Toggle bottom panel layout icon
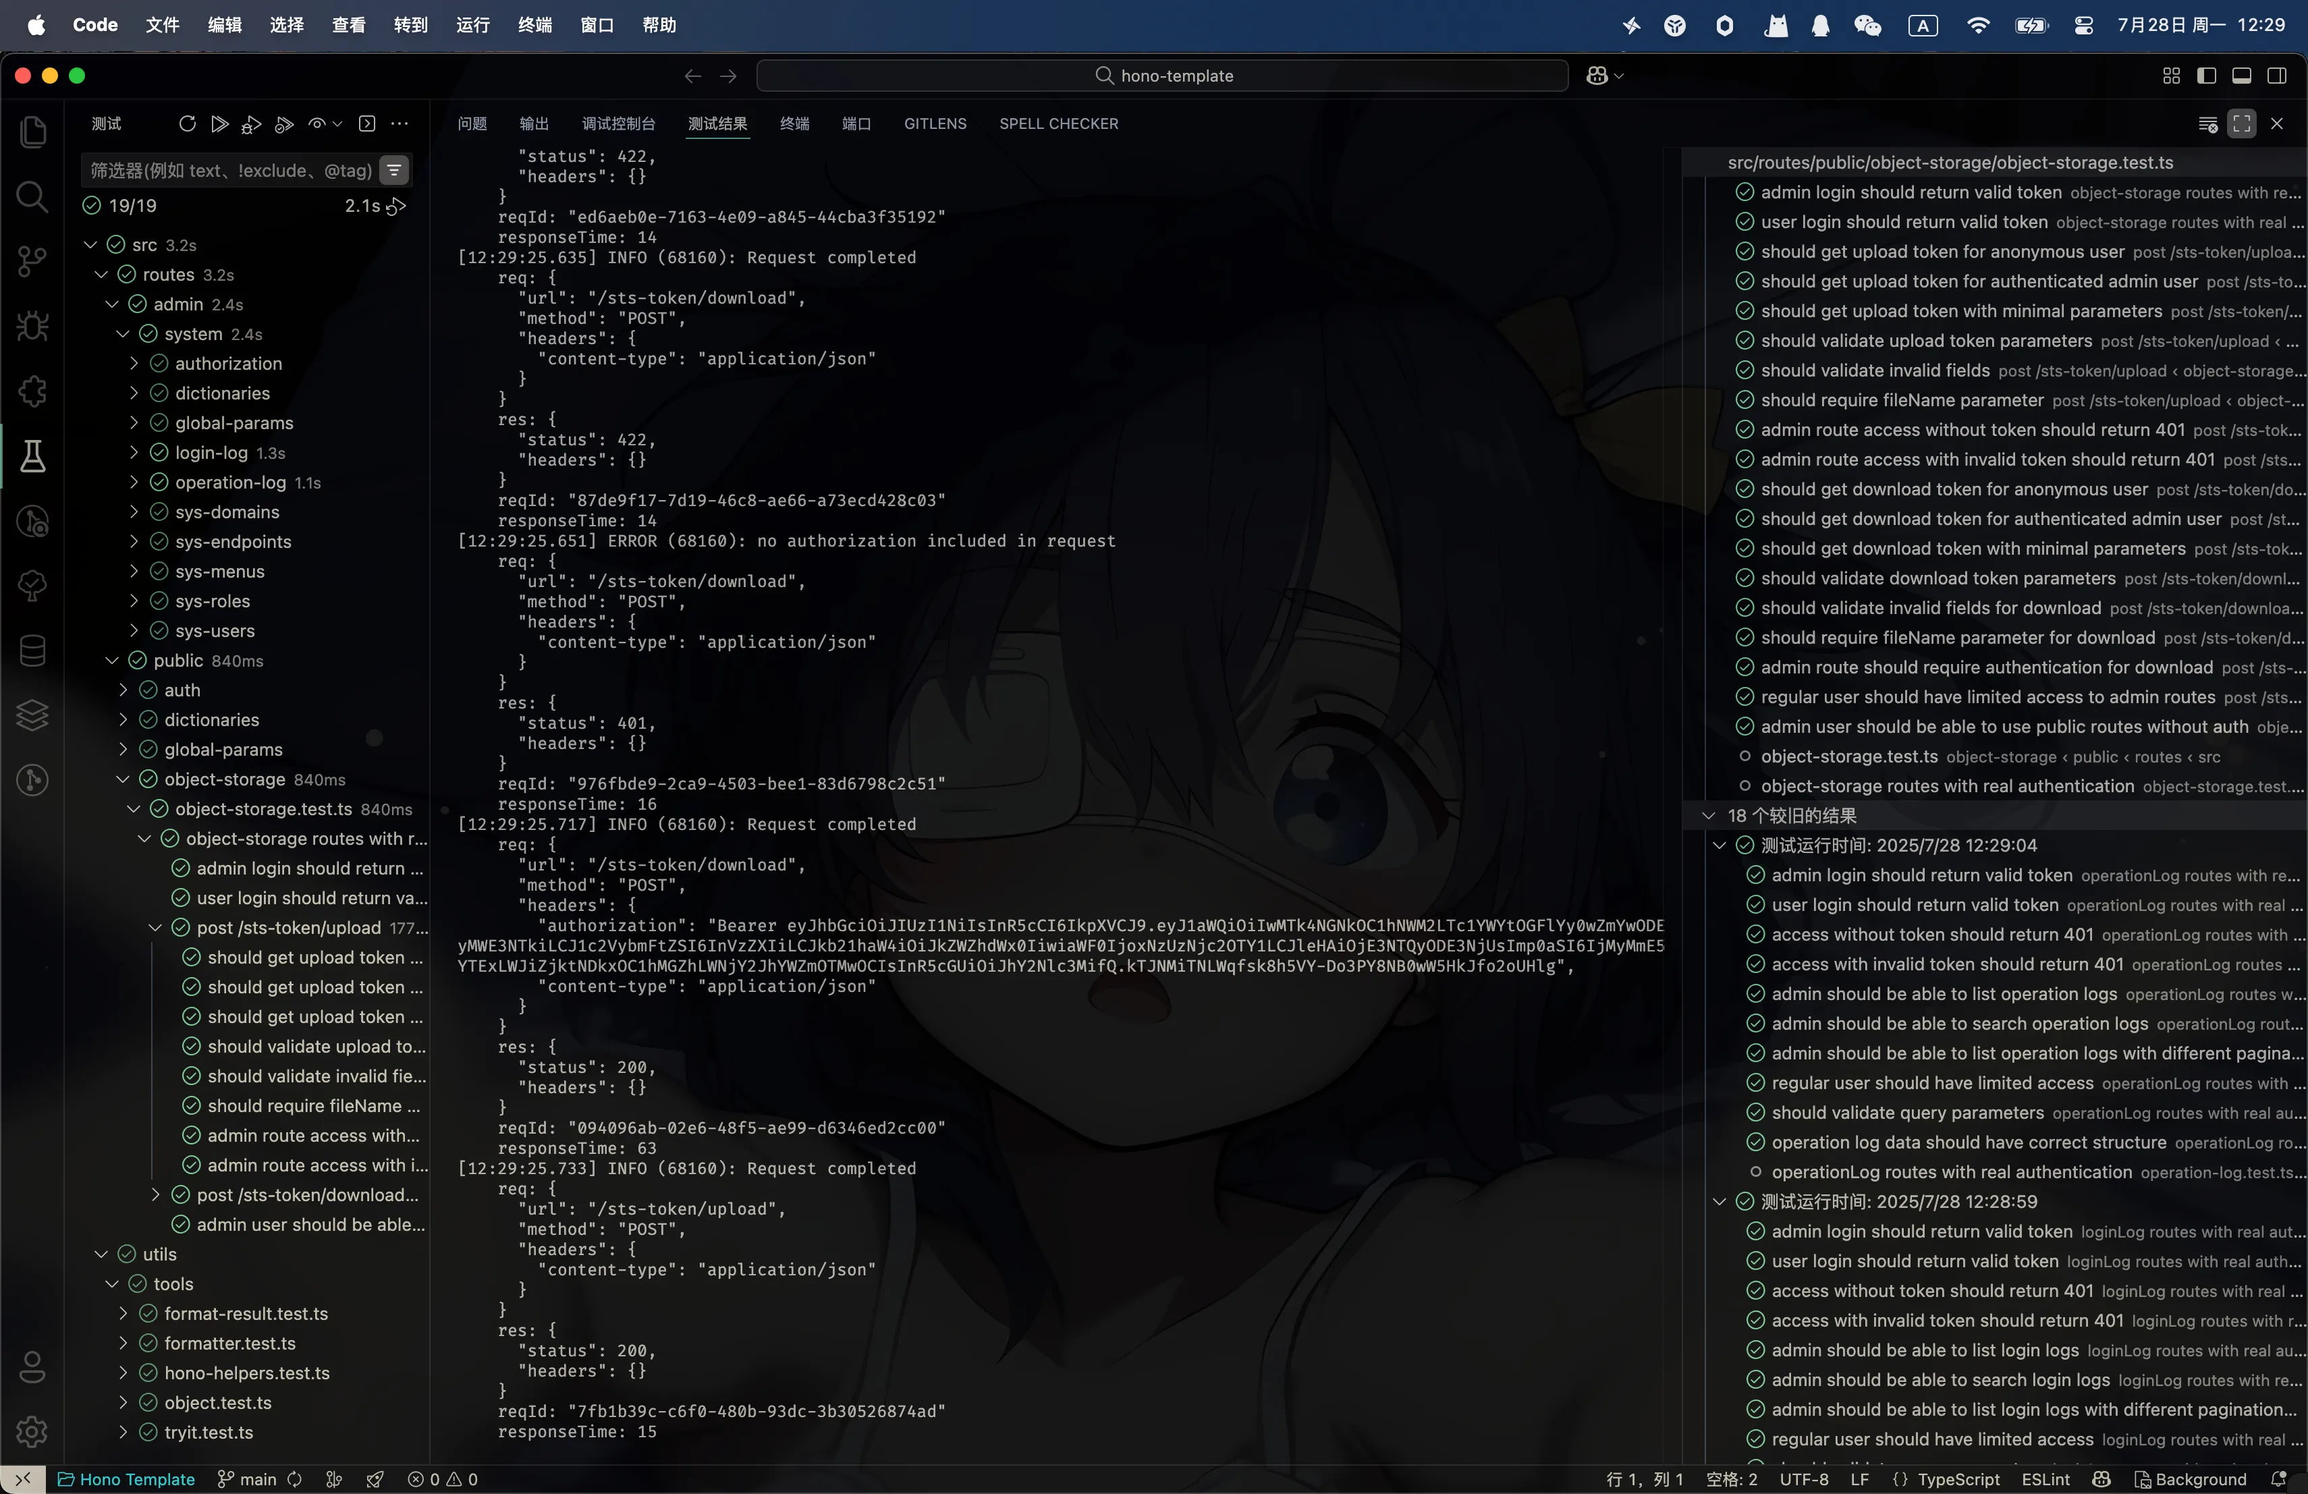Viewport: 2308px width, 1494px height. [2241, 76]
